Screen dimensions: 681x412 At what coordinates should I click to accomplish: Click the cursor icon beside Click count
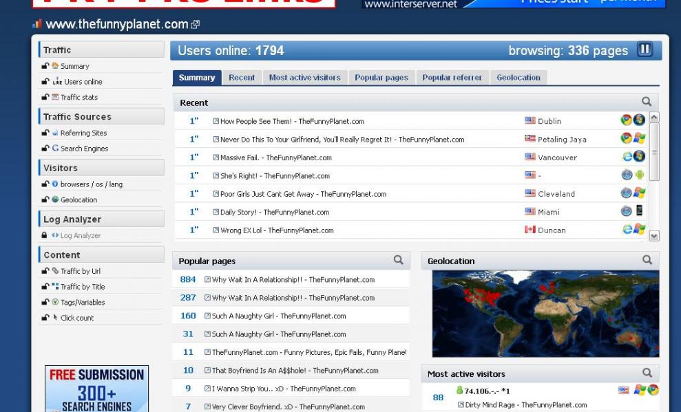coord(55,318)
